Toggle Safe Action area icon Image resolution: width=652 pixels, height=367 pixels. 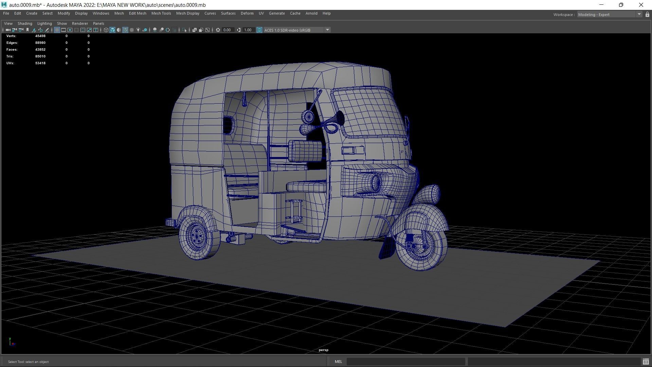click(x=89, y=30)
